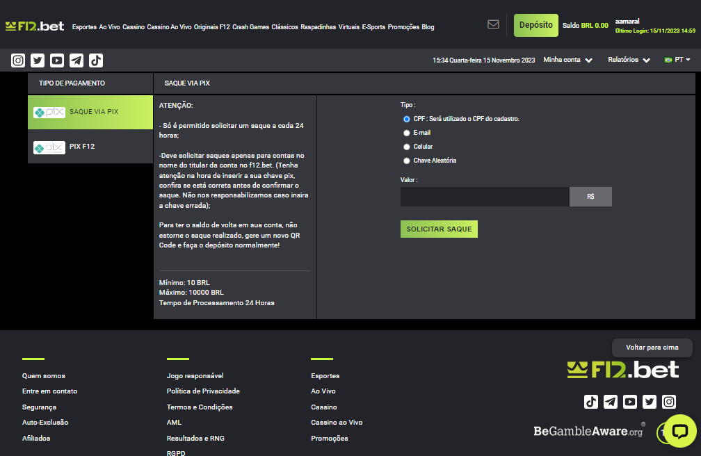This screenshot has height=456, width=701.
Task: Click the Saldo BRL 0.00 balance
Action: 586,26
